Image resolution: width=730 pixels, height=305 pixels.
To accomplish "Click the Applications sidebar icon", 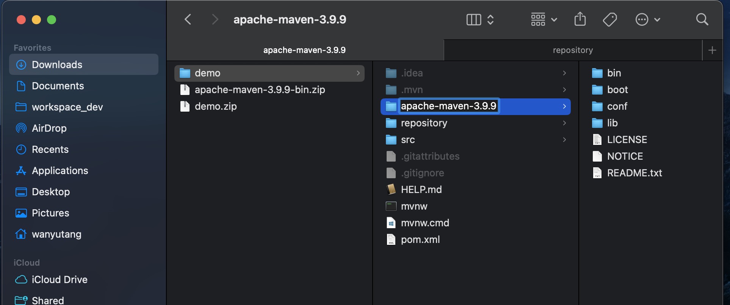I will (x=21, y=171).
